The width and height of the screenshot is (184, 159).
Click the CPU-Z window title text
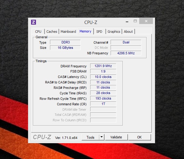[91, 22]
